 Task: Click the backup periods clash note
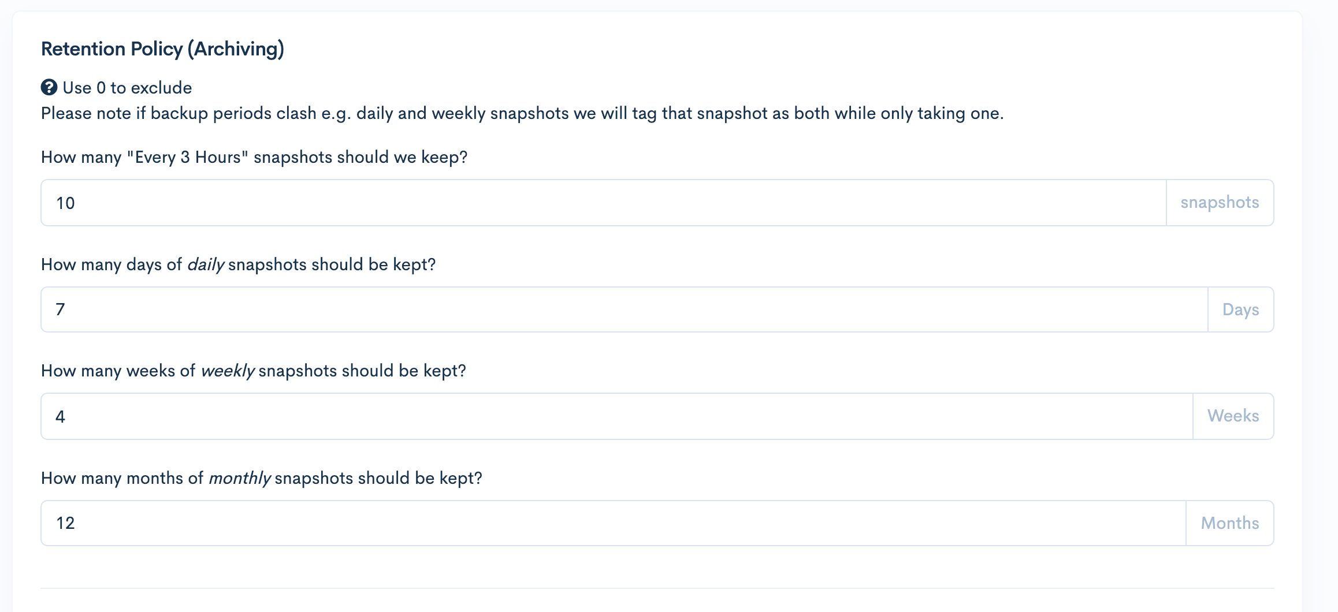click(522, 113)
